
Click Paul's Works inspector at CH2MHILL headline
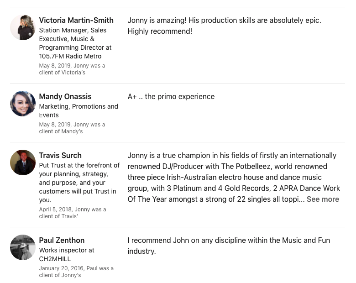[67, 254]
